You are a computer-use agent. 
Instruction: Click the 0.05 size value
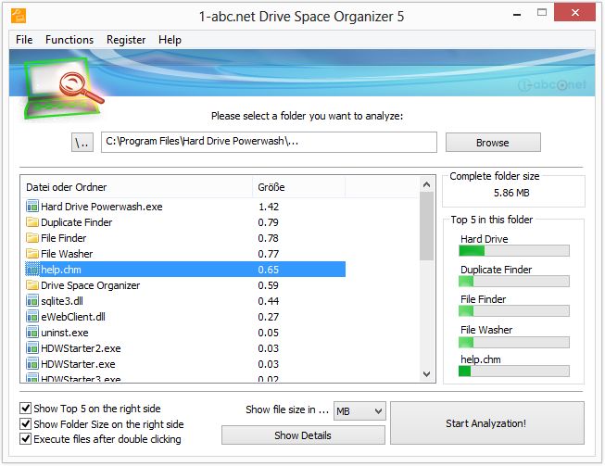click(268, 333)
